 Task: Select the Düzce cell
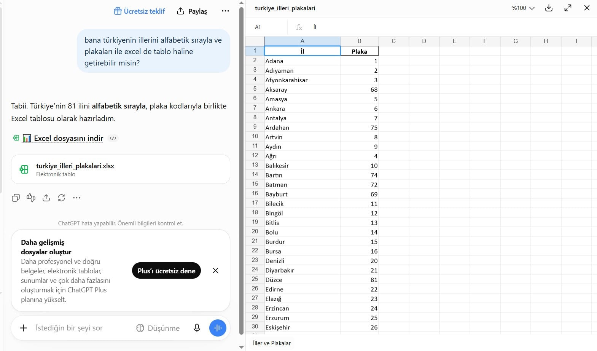pyautogui.click(x=302, y=280)
